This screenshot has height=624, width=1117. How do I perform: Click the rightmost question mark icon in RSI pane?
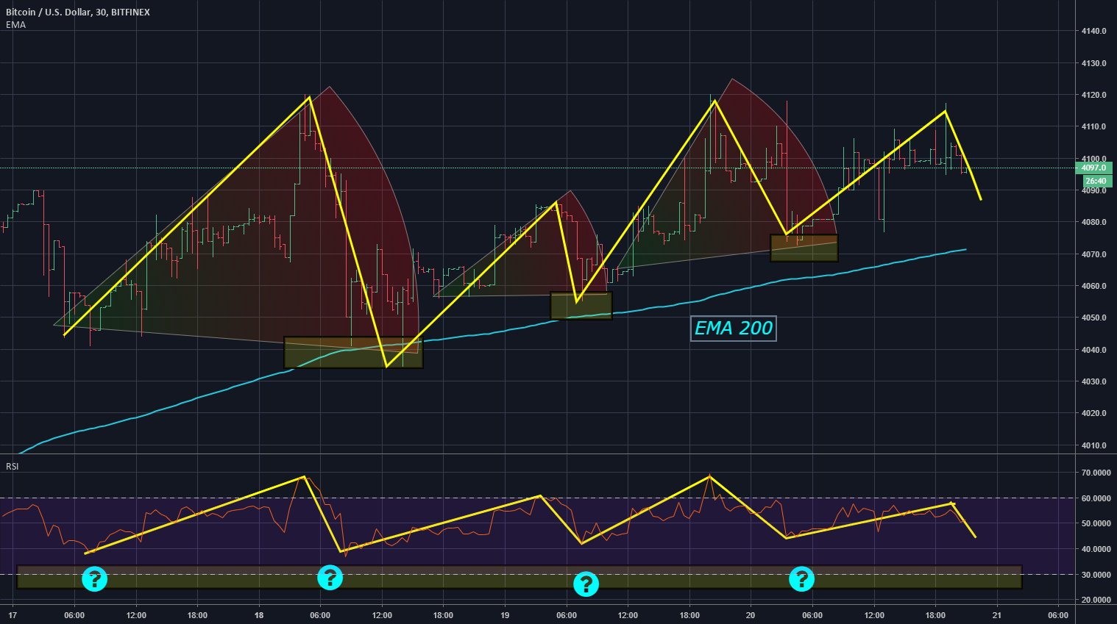point(801,579)
